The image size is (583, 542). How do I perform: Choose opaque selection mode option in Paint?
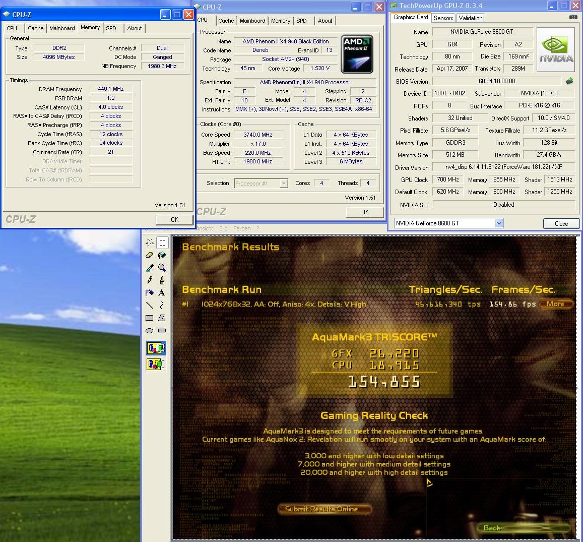156,348
